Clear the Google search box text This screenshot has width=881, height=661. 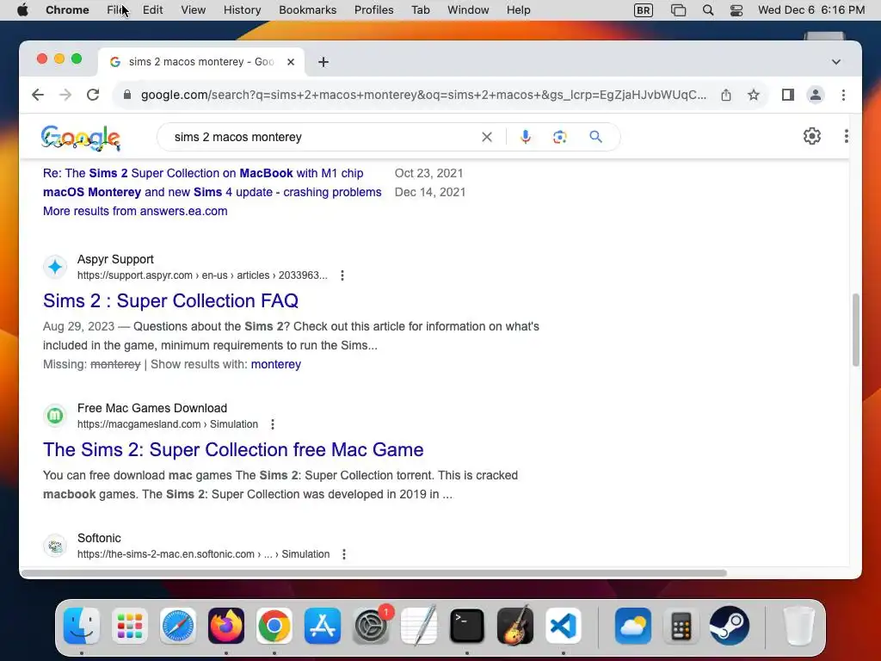point(487,137)
